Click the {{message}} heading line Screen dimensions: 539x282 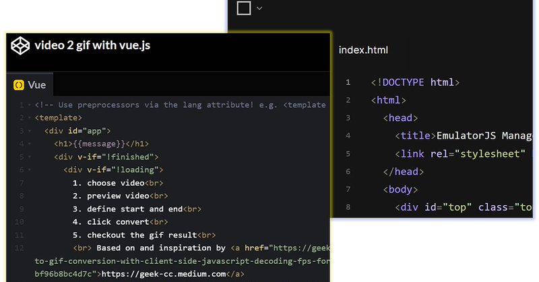pos(102,143)
